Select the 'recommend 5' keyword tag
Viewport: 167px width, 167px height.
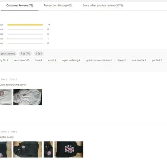click(22, 60)
